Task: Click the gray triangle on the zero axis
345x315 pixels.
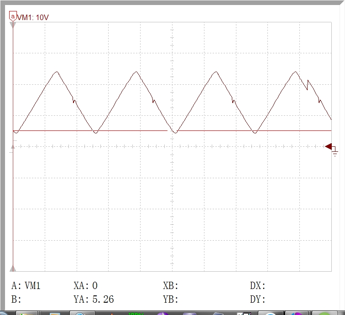Action: point(13,147)
